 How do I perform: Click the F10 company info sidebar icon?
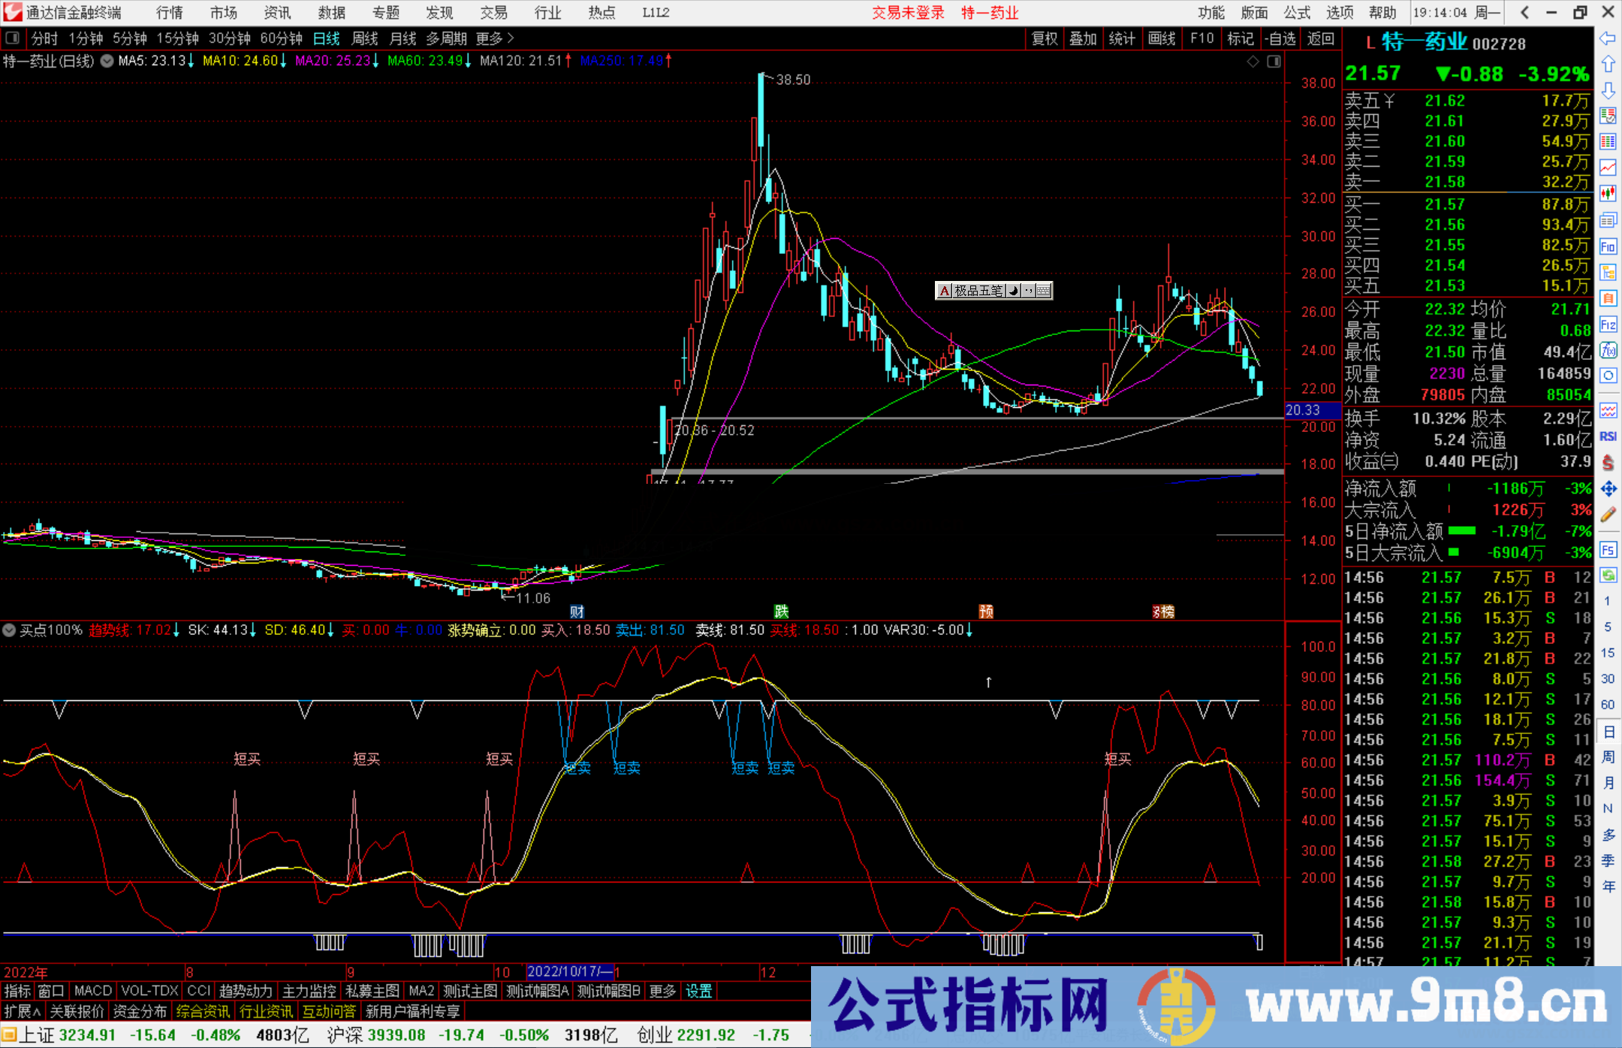pyautogui.click(x=1608, y=246)
